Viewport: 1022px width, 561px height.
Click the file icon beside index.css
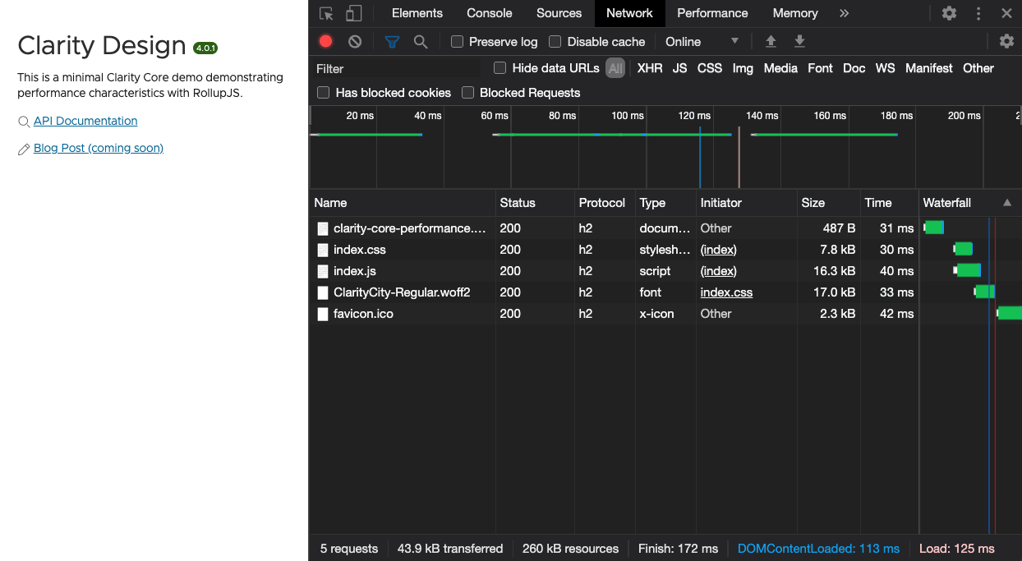pos(323,250)
